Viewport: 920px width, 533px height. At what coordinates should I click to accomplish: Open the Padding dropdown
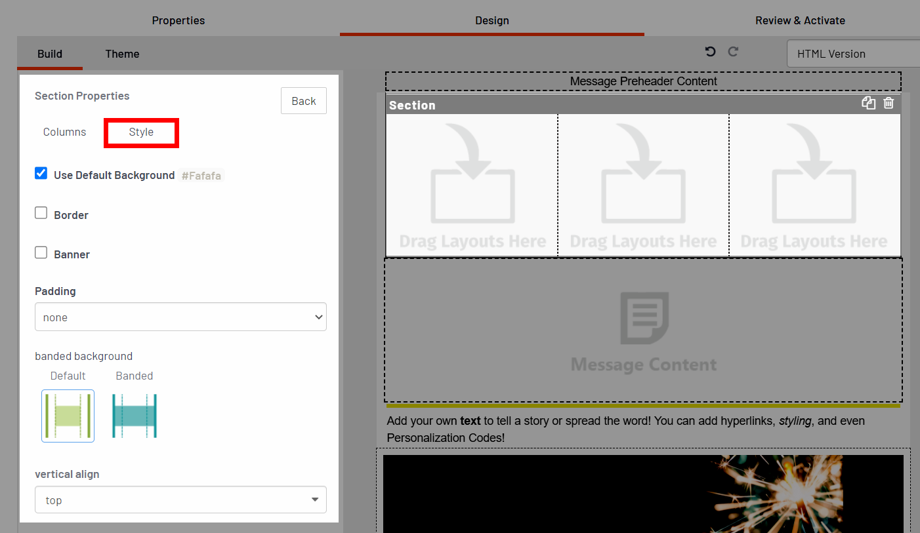[x=180, y=317]
